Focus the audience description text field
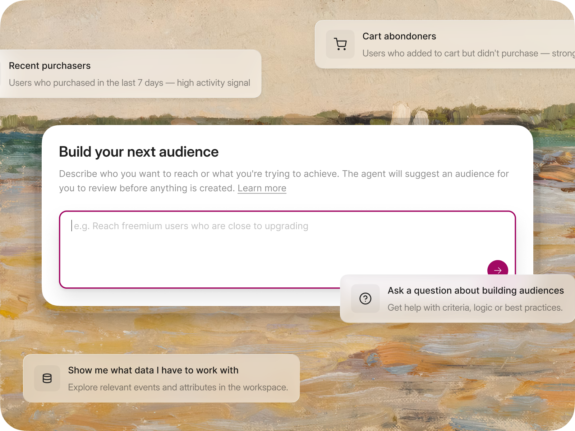575x431 pixels. pyautogui.click(x=287, y=250)
